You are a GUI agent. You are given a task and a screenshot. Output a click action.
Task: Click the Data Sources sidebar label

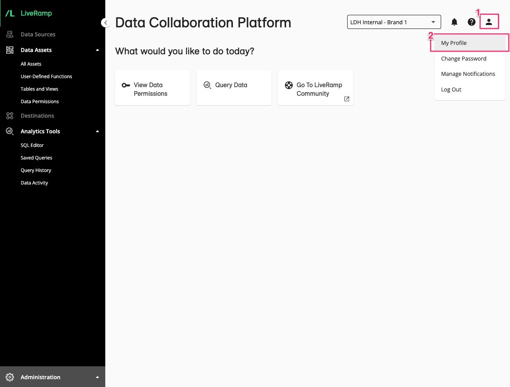[38, 34]
